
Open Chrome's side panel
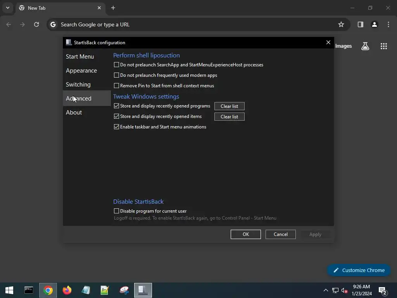pyautogui.click(x=360, y=24)
